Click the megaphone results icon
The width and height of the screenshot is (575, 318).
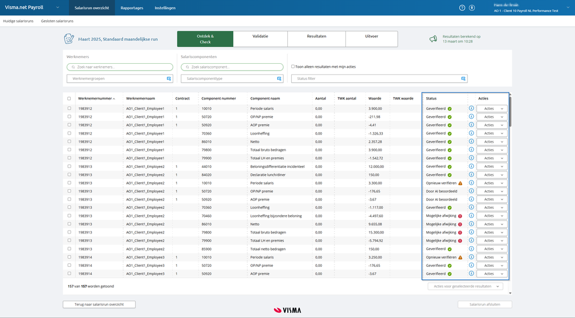pyautogui.click(x=433, y=39)
